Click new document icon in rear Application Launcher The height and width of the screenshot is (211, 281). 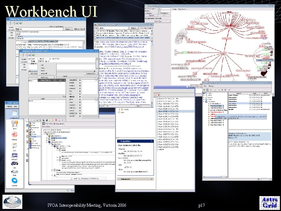coord(9,23)
